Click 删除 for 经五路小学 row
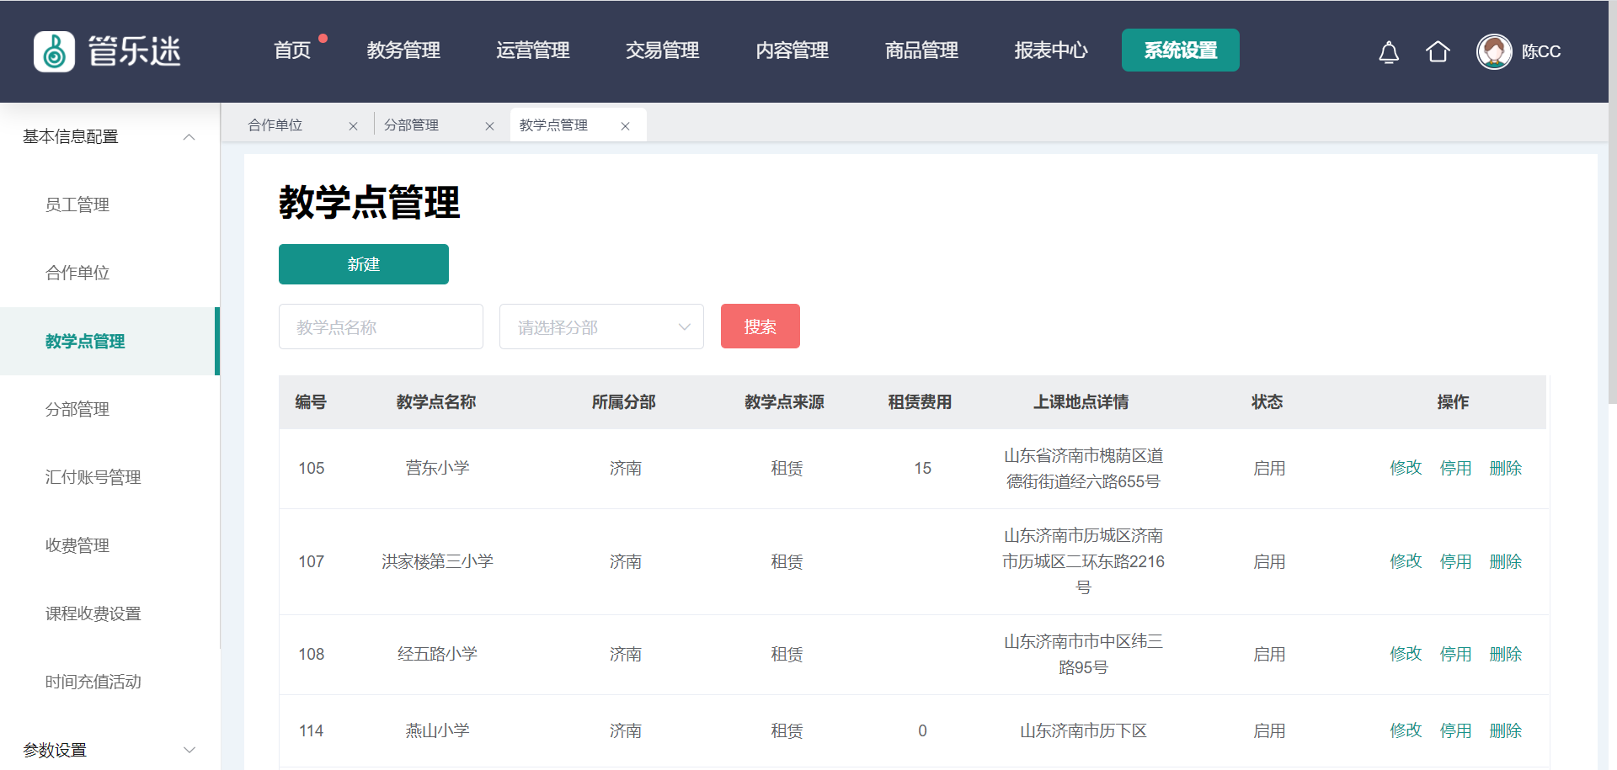1617x770 pixels. pyautogui.click(x=1505, y=654)
